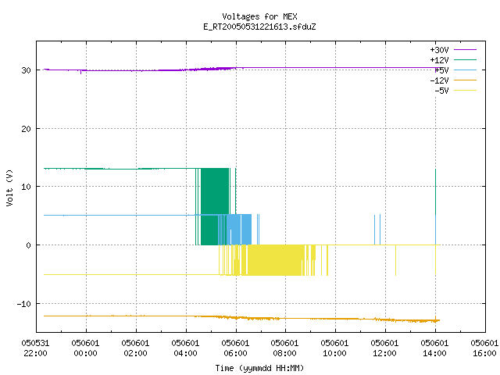
Task: Click the x-axis tick 050531 22:00
Action: click(35, 348)
